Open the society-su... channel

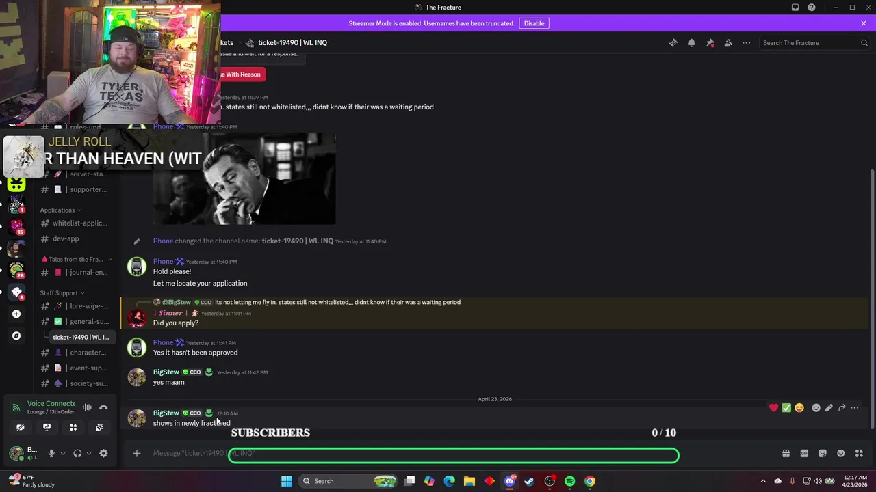[75, 384]
